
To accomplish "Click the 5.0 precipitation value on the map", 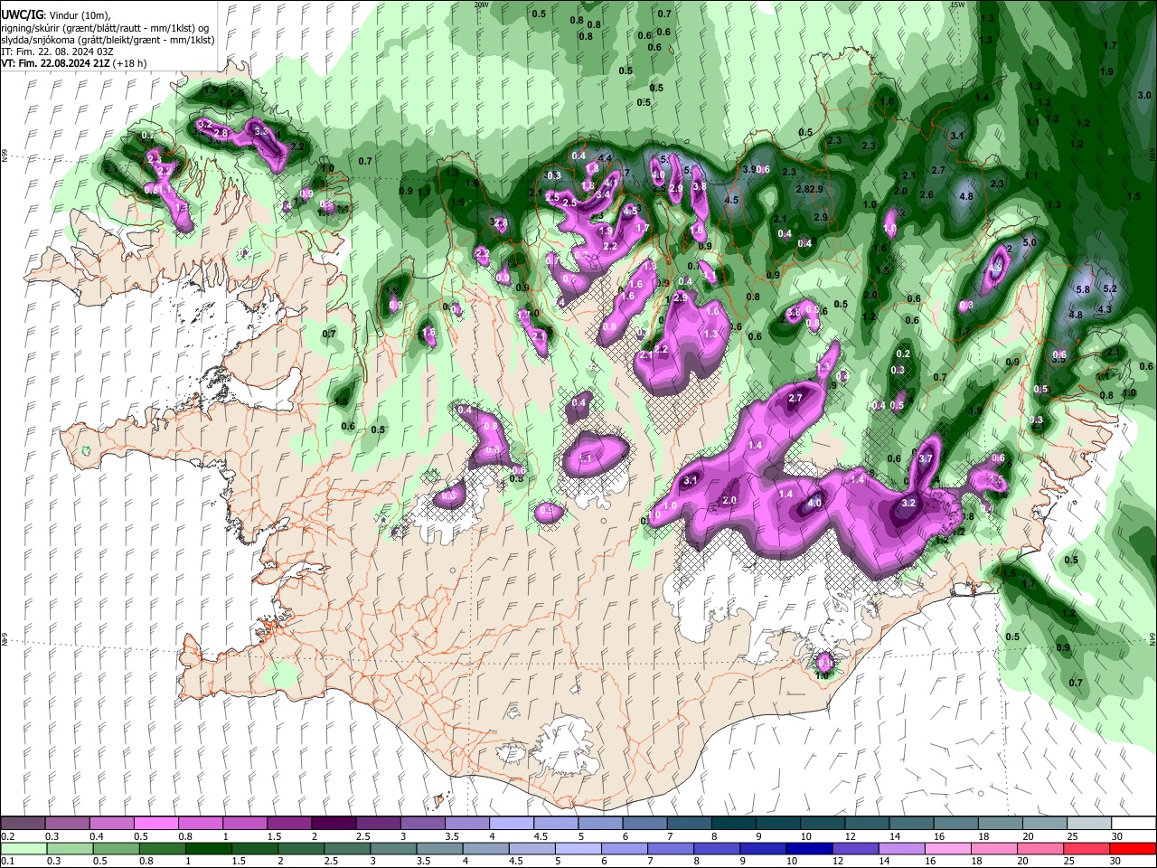I will pos(1029,242).
